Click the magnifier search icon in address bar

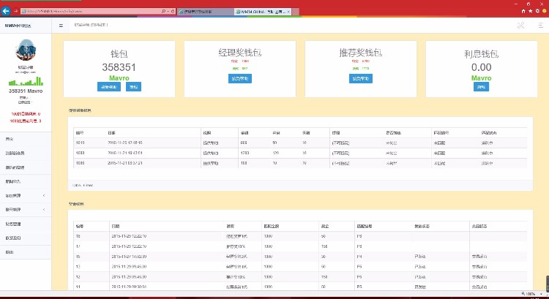coord(163,11)
